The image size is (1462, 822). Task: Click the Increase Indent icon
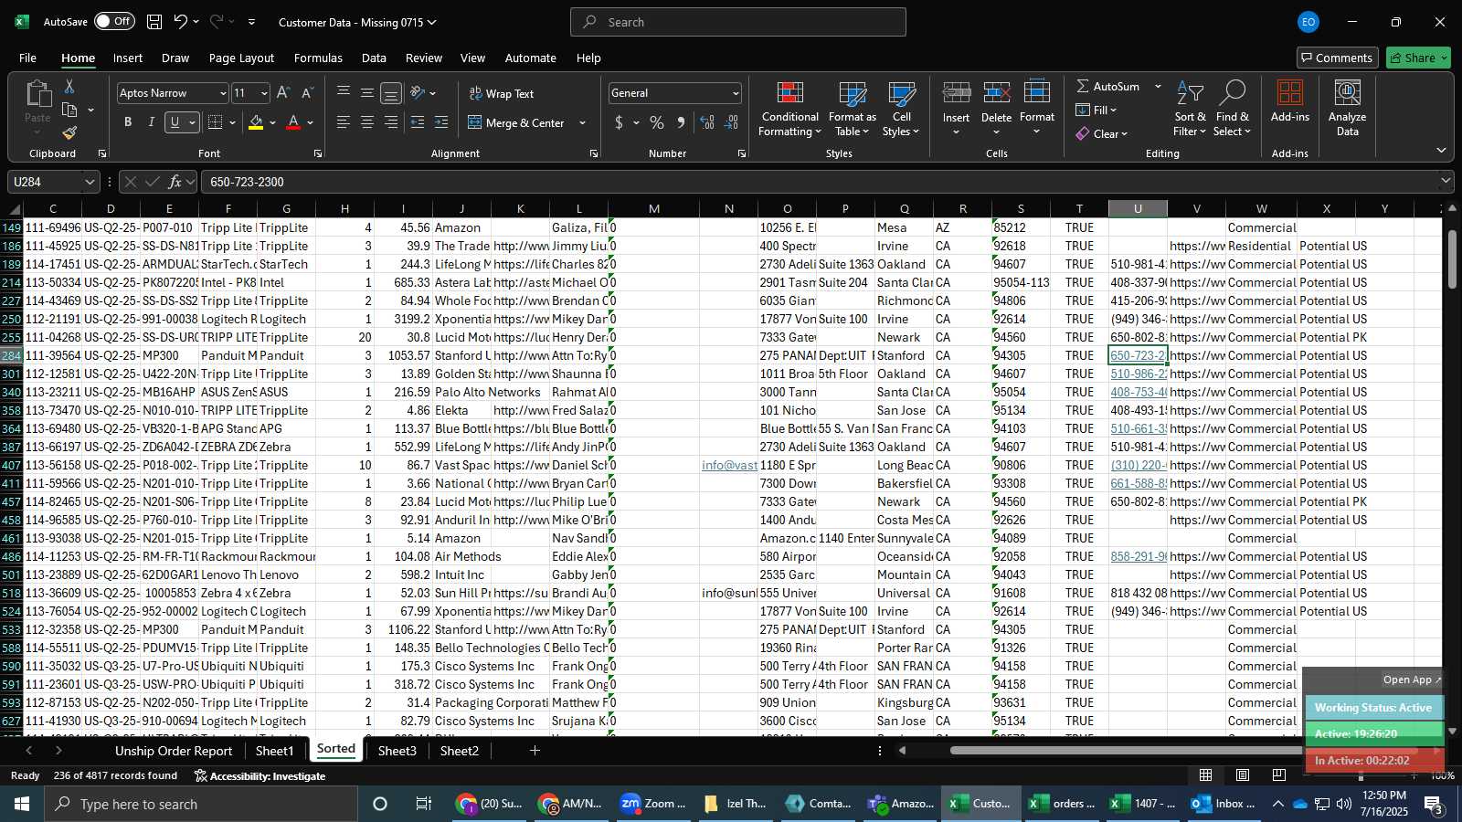point(441,122)
